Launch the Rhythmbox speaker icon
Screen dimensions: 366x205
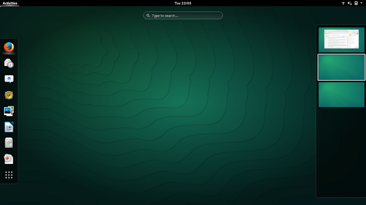(x=9, y=95)
